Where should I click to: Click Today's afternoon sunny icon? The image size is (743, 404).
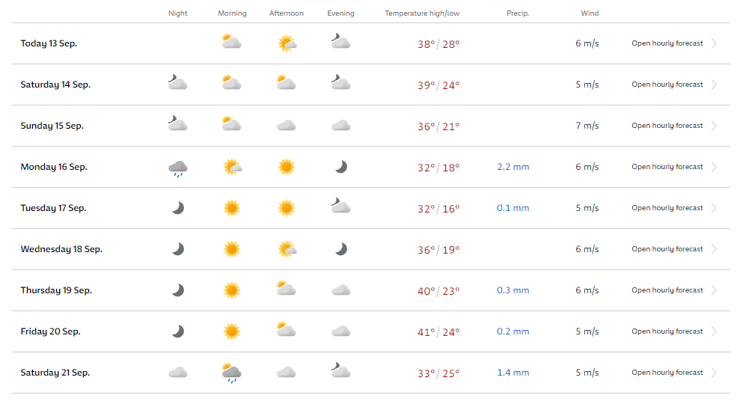click(x=287, y=43)
